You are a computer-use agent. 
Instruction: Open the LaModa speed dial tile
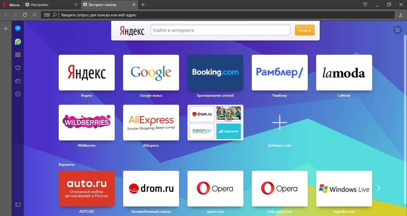pyautogui.click(x=344, y=73)
